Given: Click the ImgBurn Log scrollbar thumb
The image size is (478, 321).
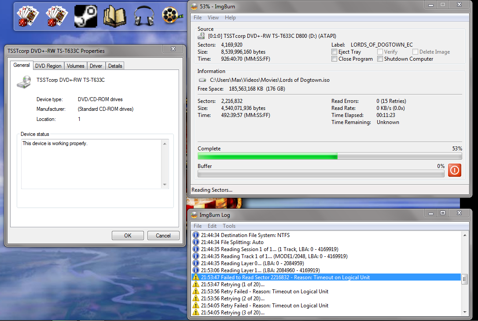Looking at the screenshot, I should [465, 279].
